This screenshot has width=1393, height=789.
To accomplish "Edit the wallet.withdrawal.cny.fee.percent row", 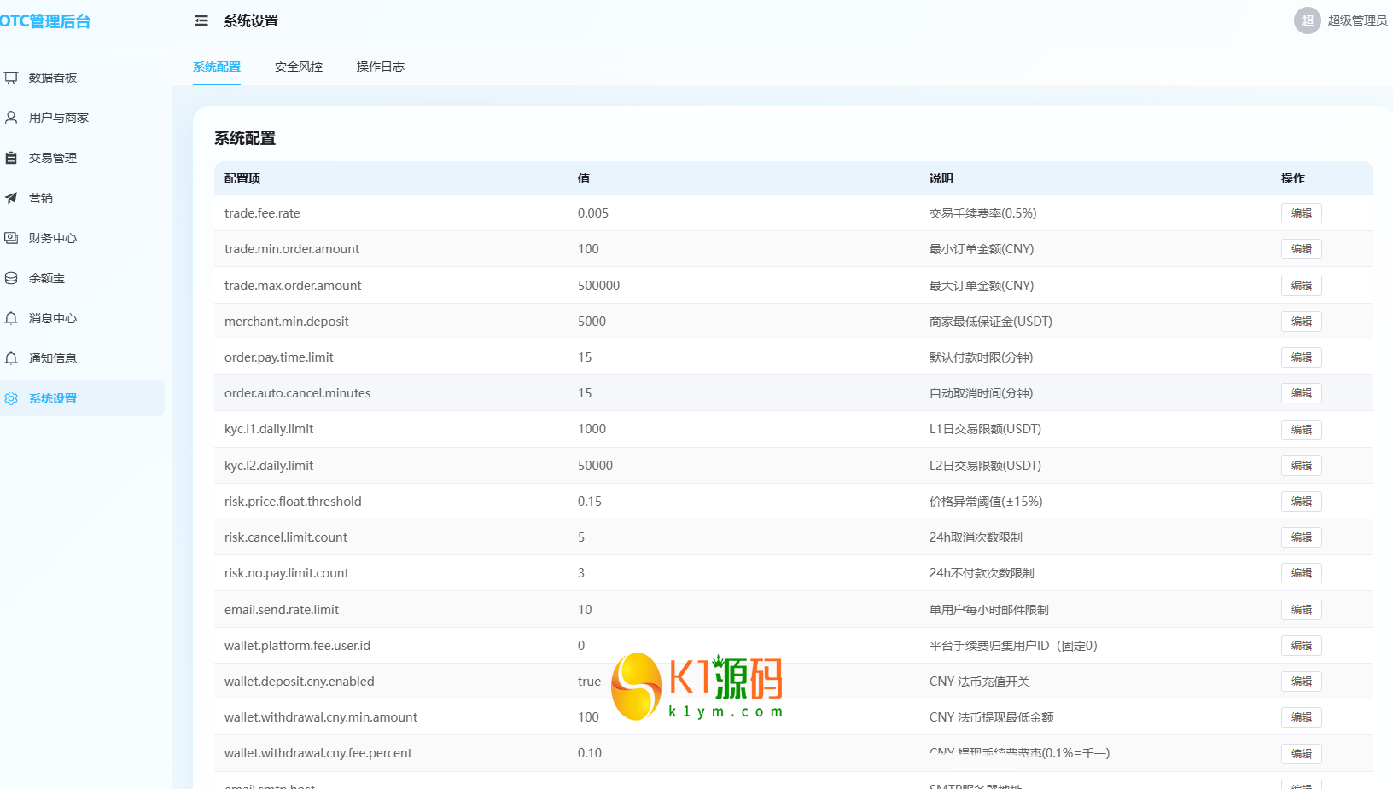I will pyautogui.click(x=1301, y=753).
